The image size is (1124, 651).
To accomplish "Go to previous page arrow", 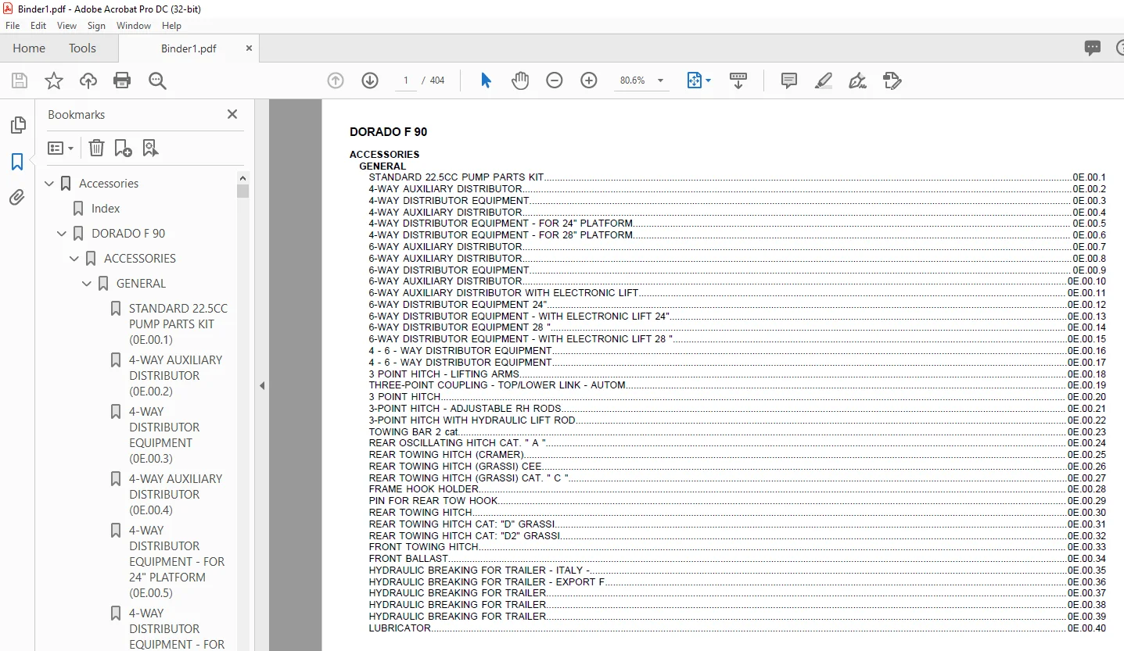I will (336, 80).
